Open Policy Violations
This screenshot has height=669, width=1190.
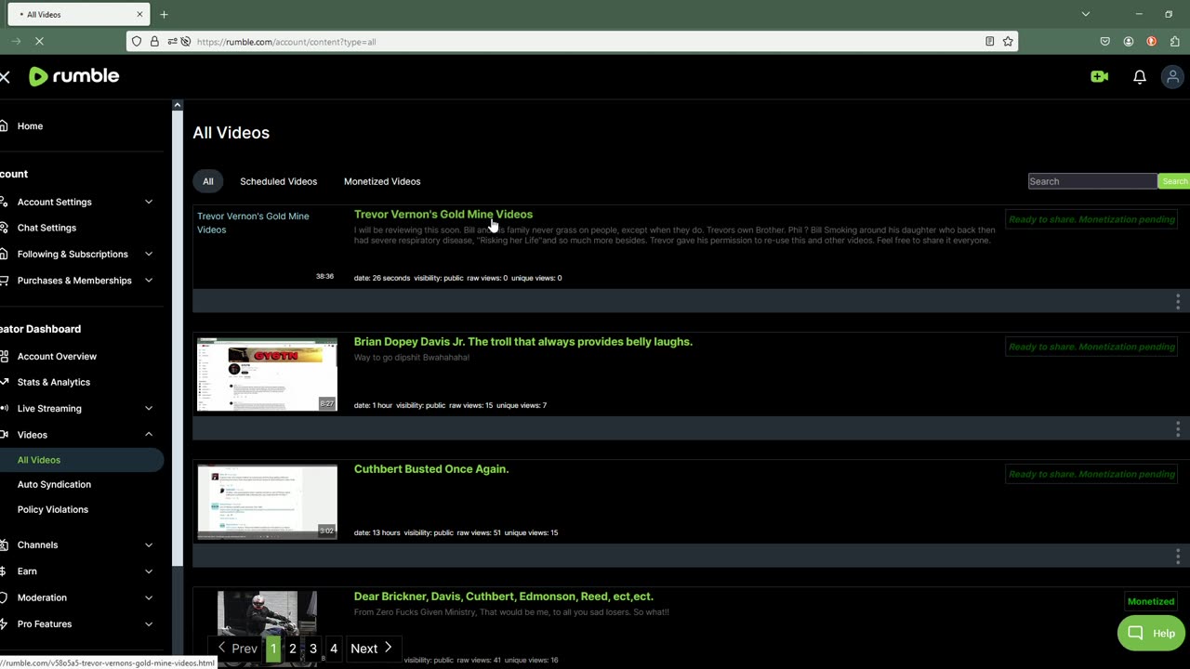53,509
